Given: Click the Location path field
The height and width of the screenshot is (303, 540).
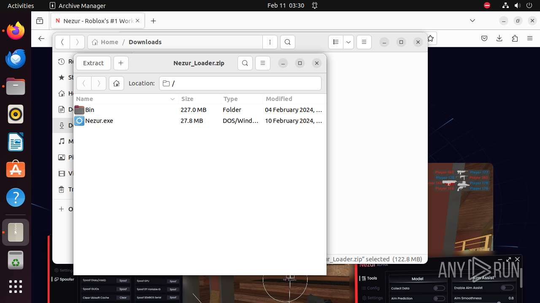Looking at the screenshot, I should pyautogui.click(x=240, y=83).
